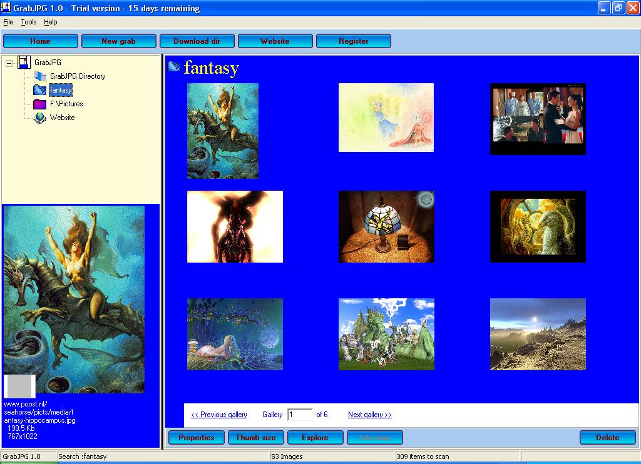Click the 'of 6' gallery count text
Viewport: 641px width, 464px height.
coord(322,415)
